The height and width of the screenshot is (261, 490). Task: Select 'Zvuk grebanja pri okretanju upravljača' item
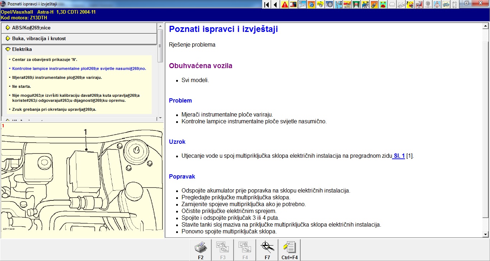click(x=54, y=109)
